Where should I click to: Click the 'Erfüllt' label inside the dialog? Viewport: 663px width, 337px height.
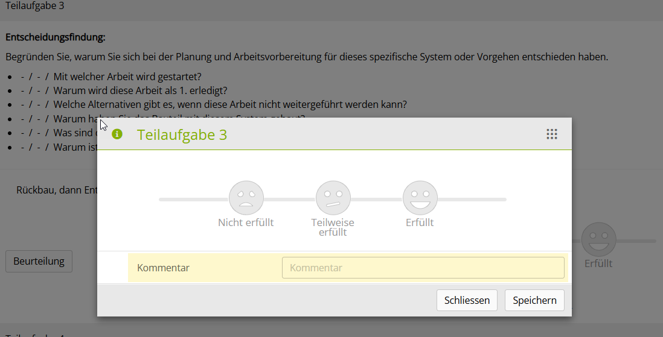[x=420, y=222]
